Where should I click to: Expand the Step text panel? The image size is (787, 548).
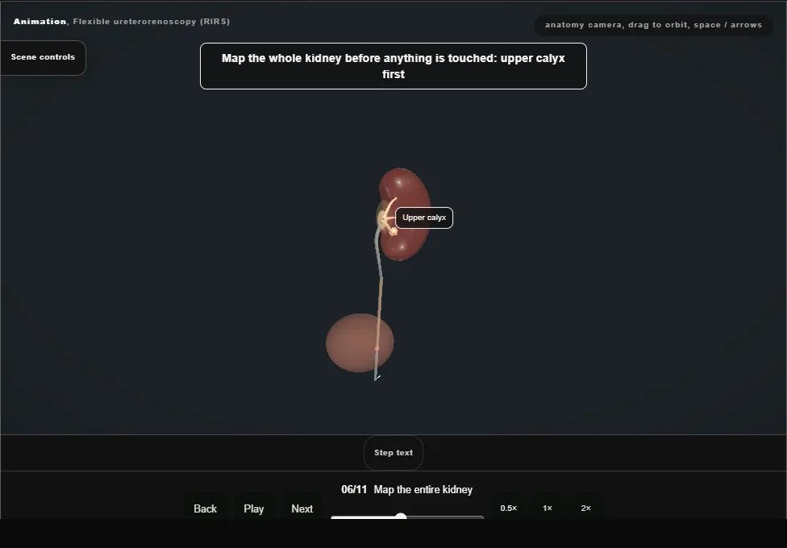click(393, 453)
